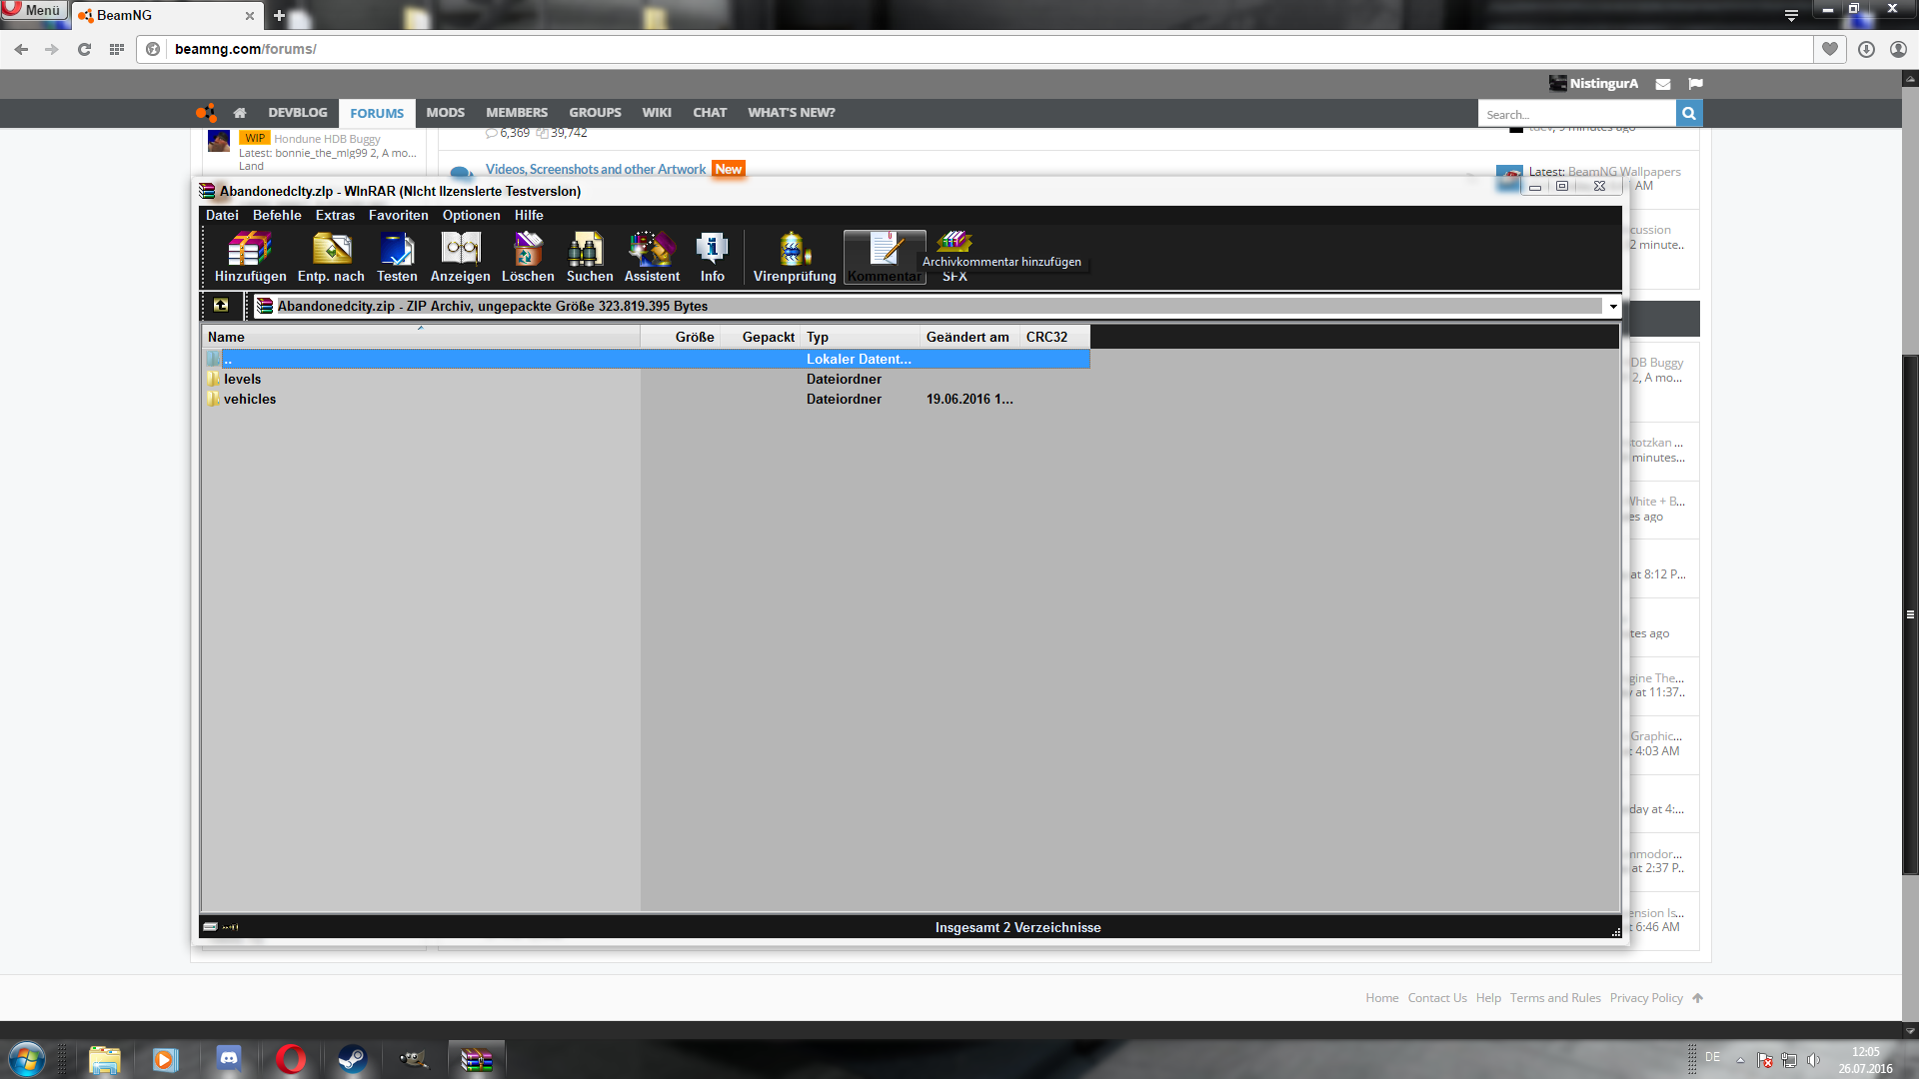Switch to the MODS navigation tab
This screenshot has width=1919, height=1079.
tap(446, 113)
